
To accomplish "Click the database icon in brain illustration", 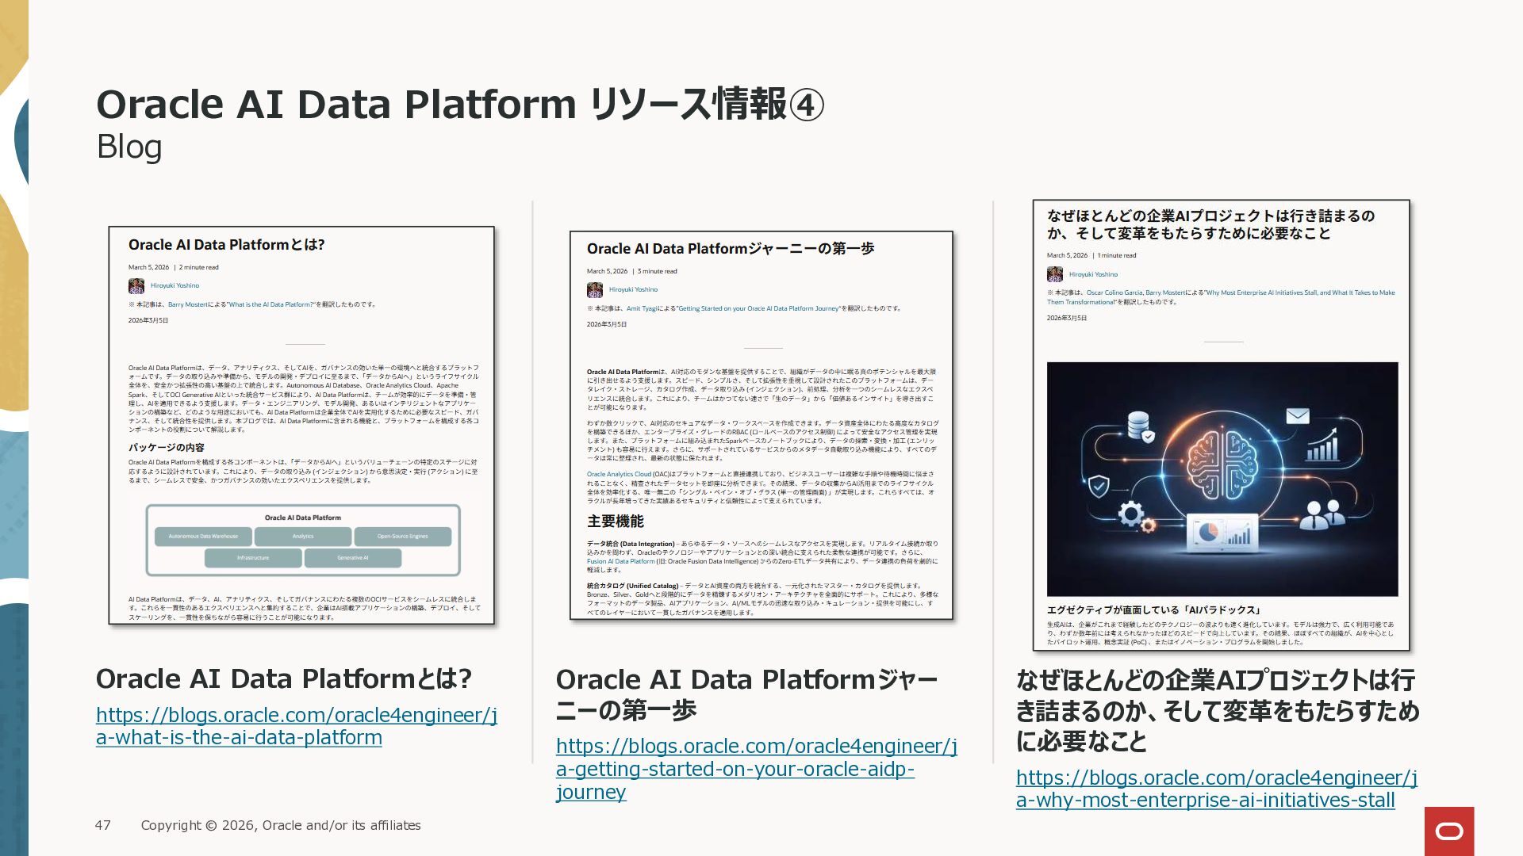I will point(1139,426).
